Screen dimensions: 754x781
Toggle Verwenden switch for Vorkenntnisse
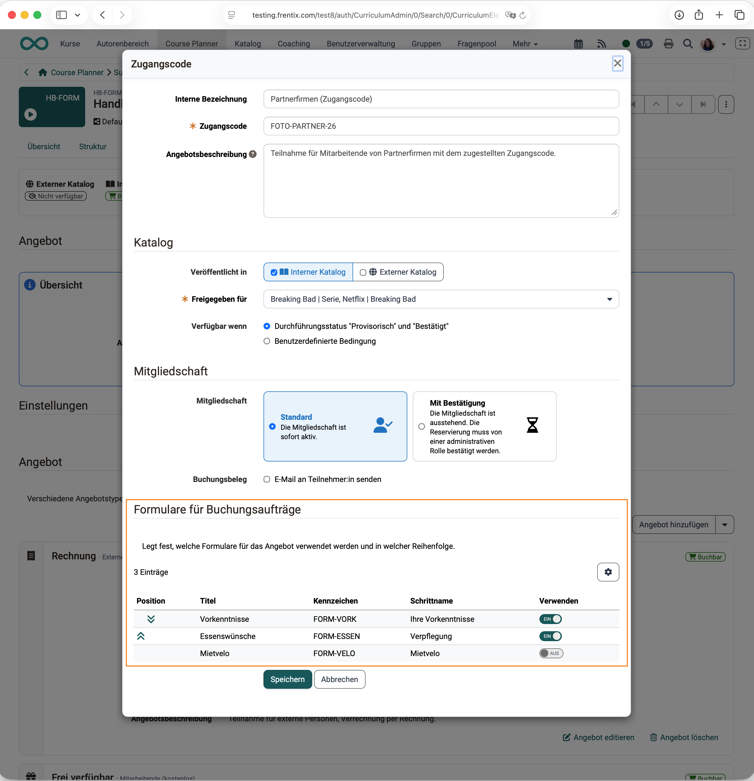click(550, 619)
